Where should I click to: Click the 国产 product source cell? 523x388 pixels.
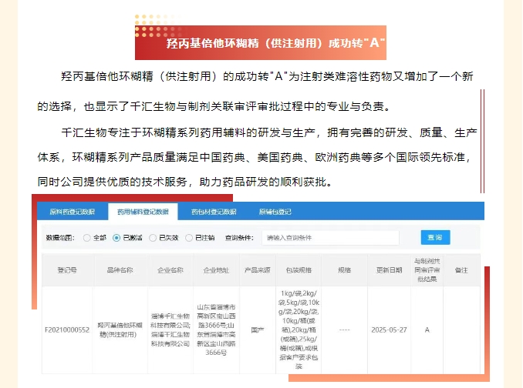coord(258,329)
